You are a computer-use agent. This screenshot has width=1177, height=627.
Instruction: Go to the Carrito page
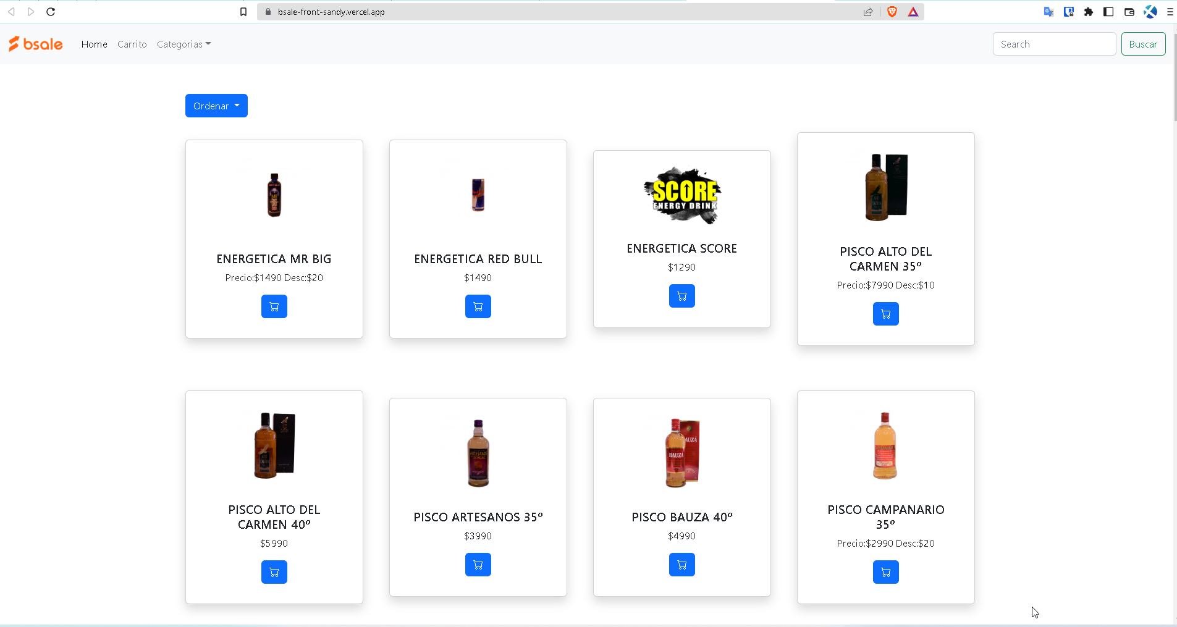132,44
